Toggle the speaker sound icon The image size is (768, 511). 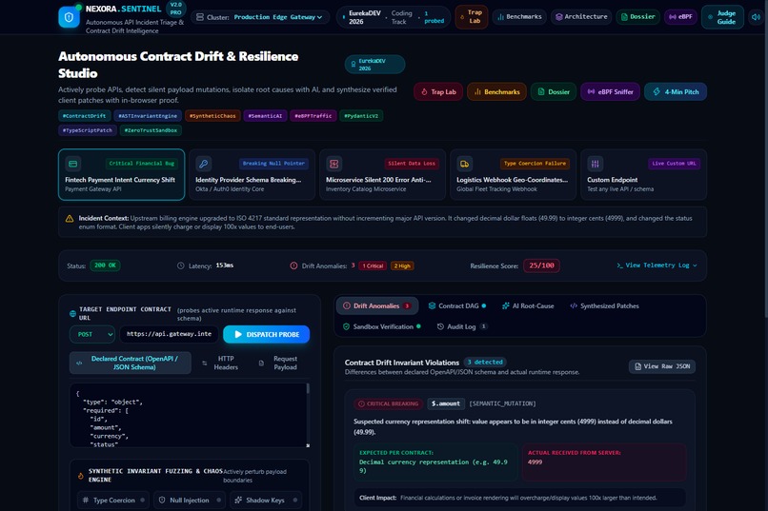(x=757, y=16)
